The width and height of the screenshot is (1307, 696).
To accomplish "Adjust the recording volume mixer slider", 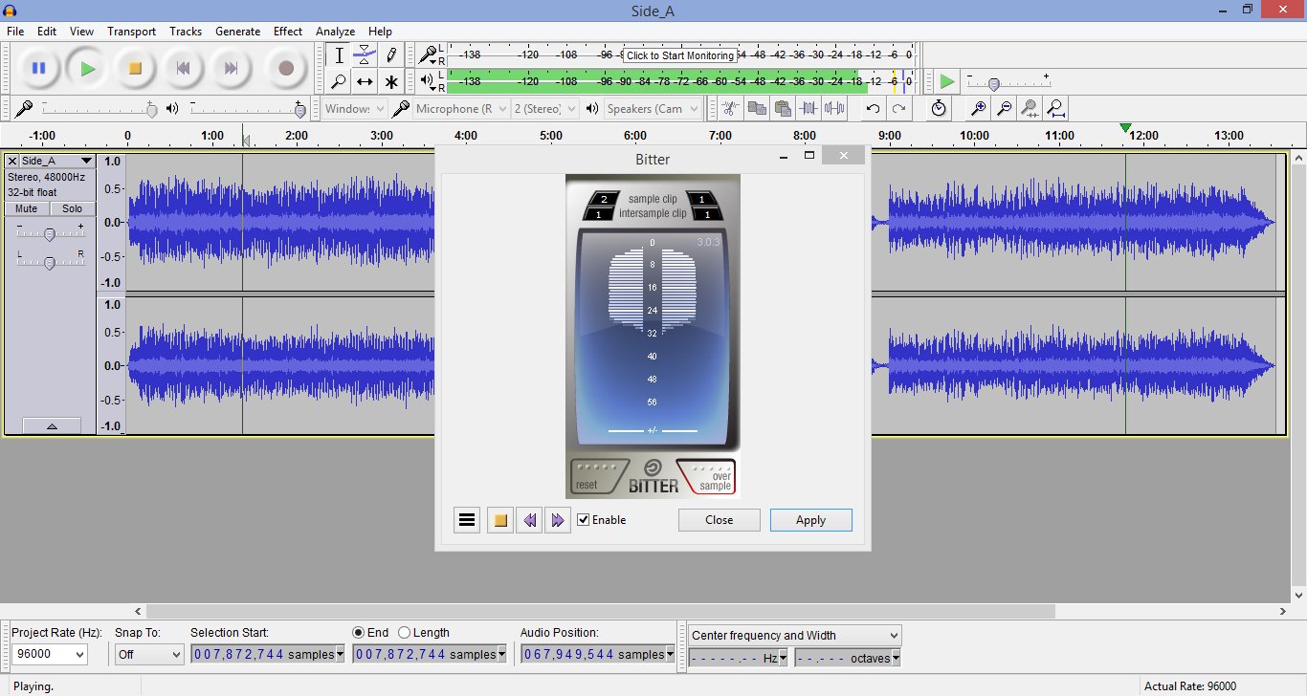I will (99, 108).
